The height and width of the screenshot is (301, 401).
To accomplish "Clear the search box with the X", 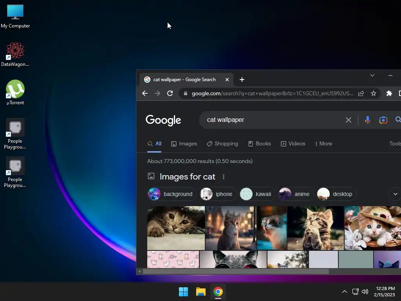I will click(x=348, y=120).
